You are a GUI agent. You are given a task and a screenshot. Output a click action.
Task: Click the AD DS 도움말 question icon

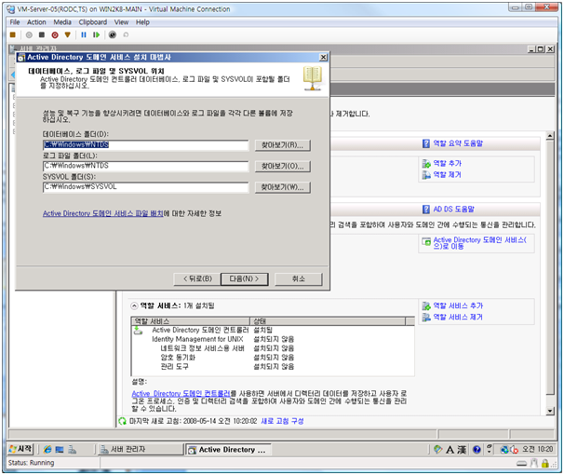pyautogui.click(x=426, y=210)
